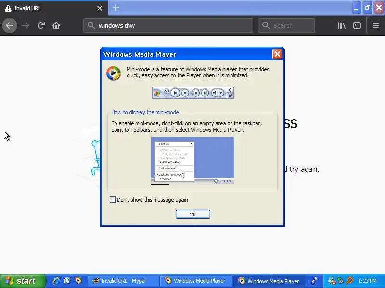Launch Outlook Express from Quick Launch
The width and height of the screenshot is (385, 288).
(x=67, y=281)
